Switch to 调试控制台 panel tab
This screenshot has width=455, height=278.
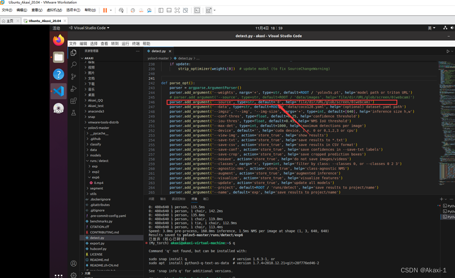(178, 199)
